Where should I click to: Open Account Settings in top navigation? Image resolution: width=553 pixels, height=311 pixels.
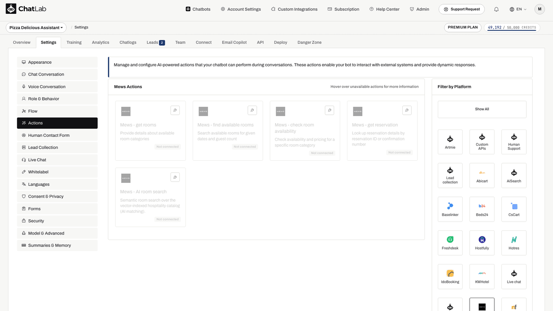(241, 9)
